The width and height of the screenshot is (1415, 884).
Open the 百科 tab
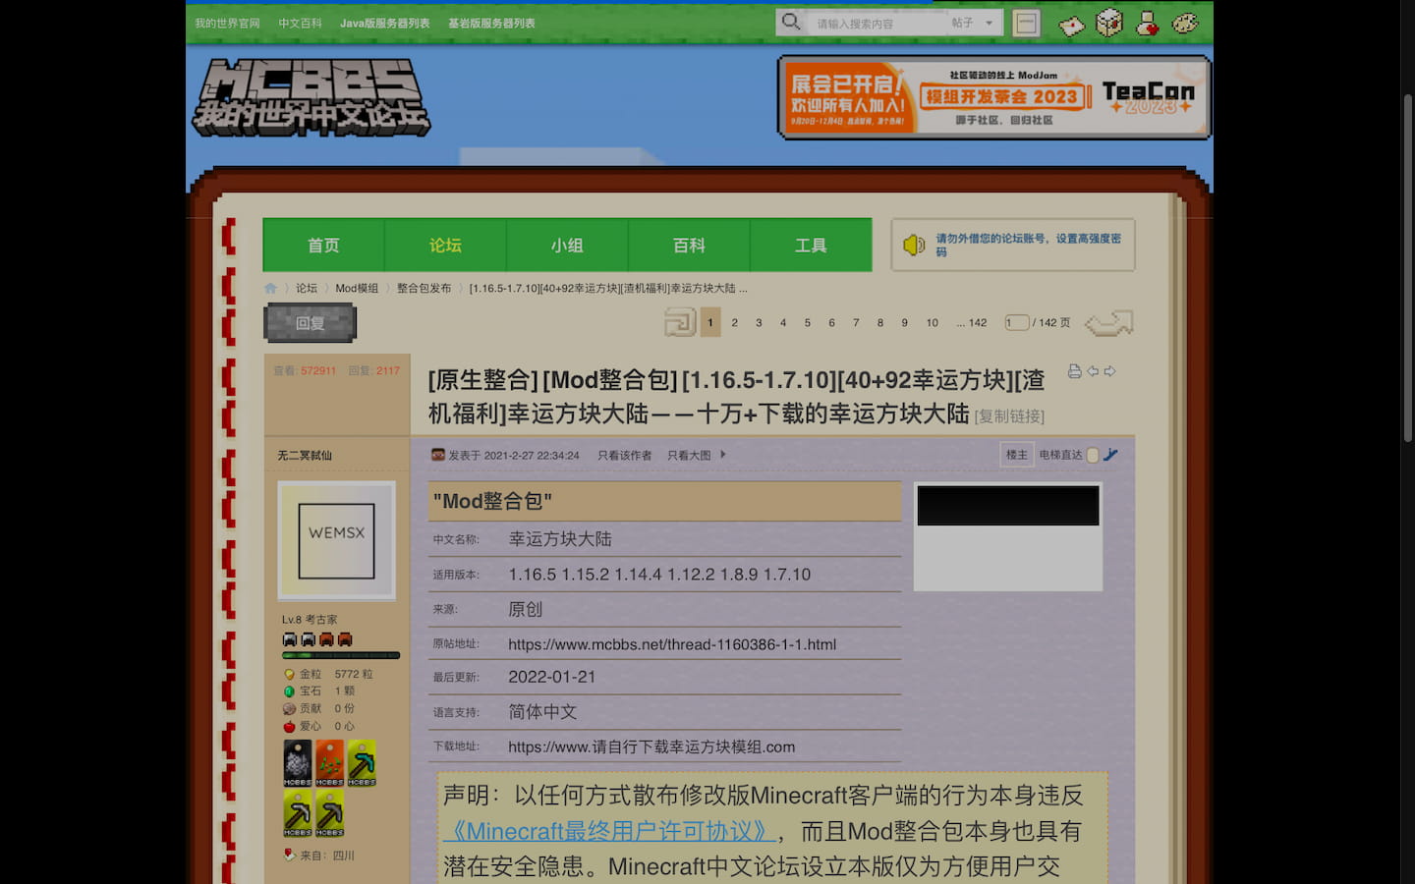coord(689,245)
